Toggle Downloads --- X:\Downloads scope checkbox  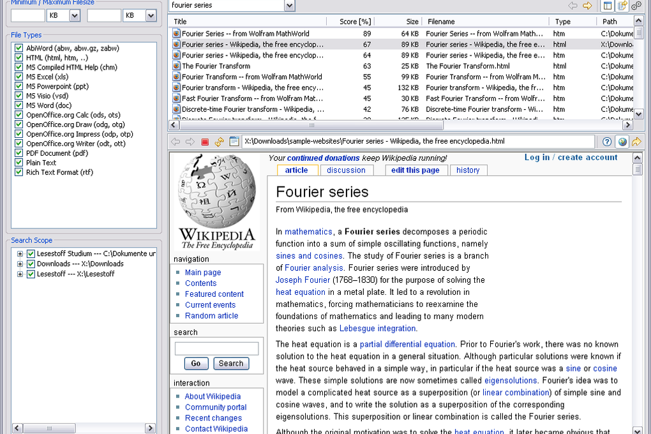[31, 264]
